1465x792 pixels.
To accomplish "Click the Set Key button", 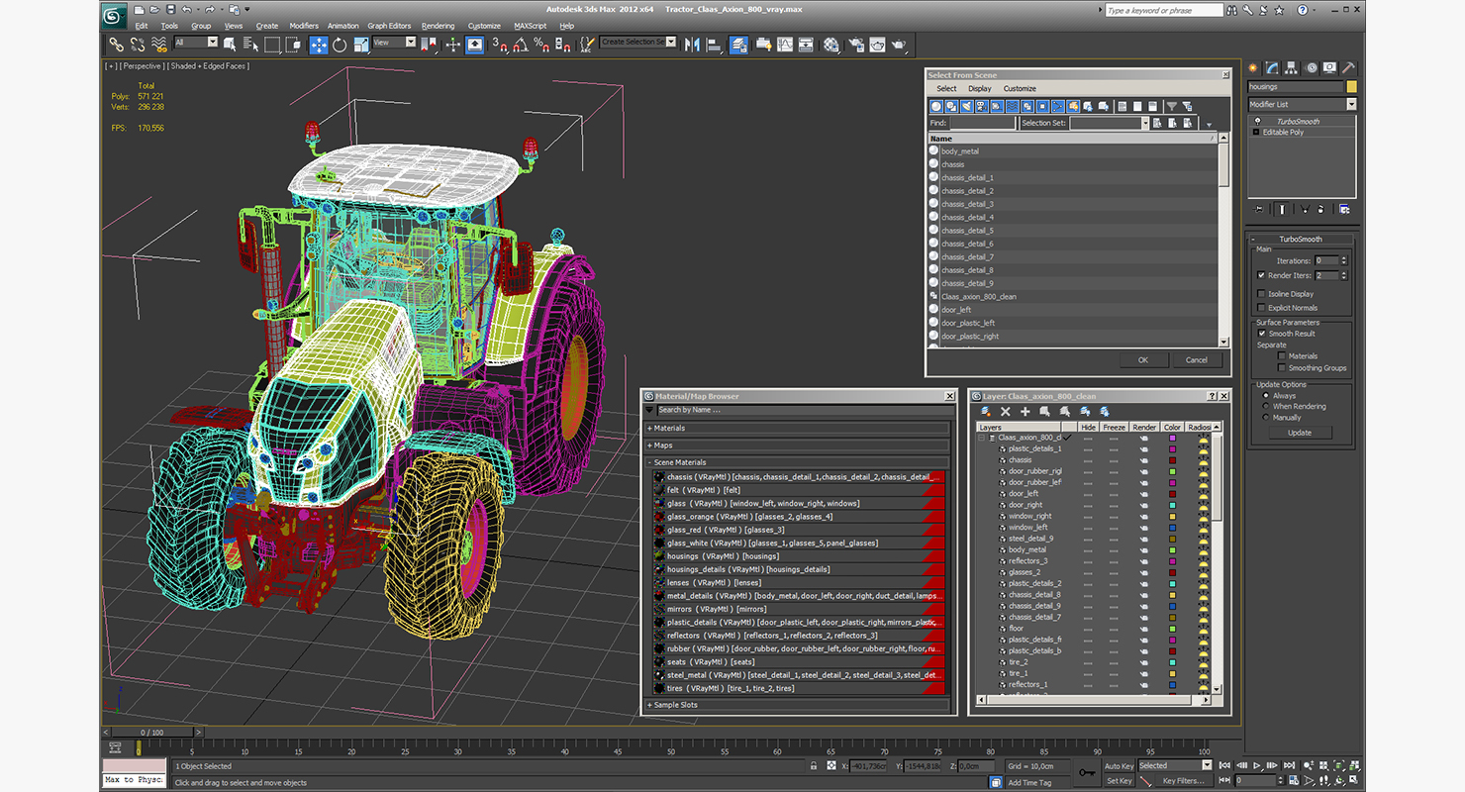I will (1119, 780).
